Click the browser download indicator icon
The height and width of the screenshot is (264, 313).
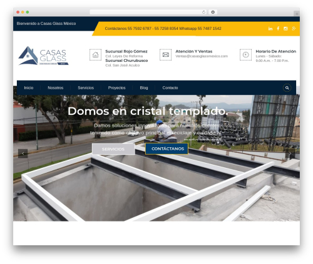coord(213,12)
